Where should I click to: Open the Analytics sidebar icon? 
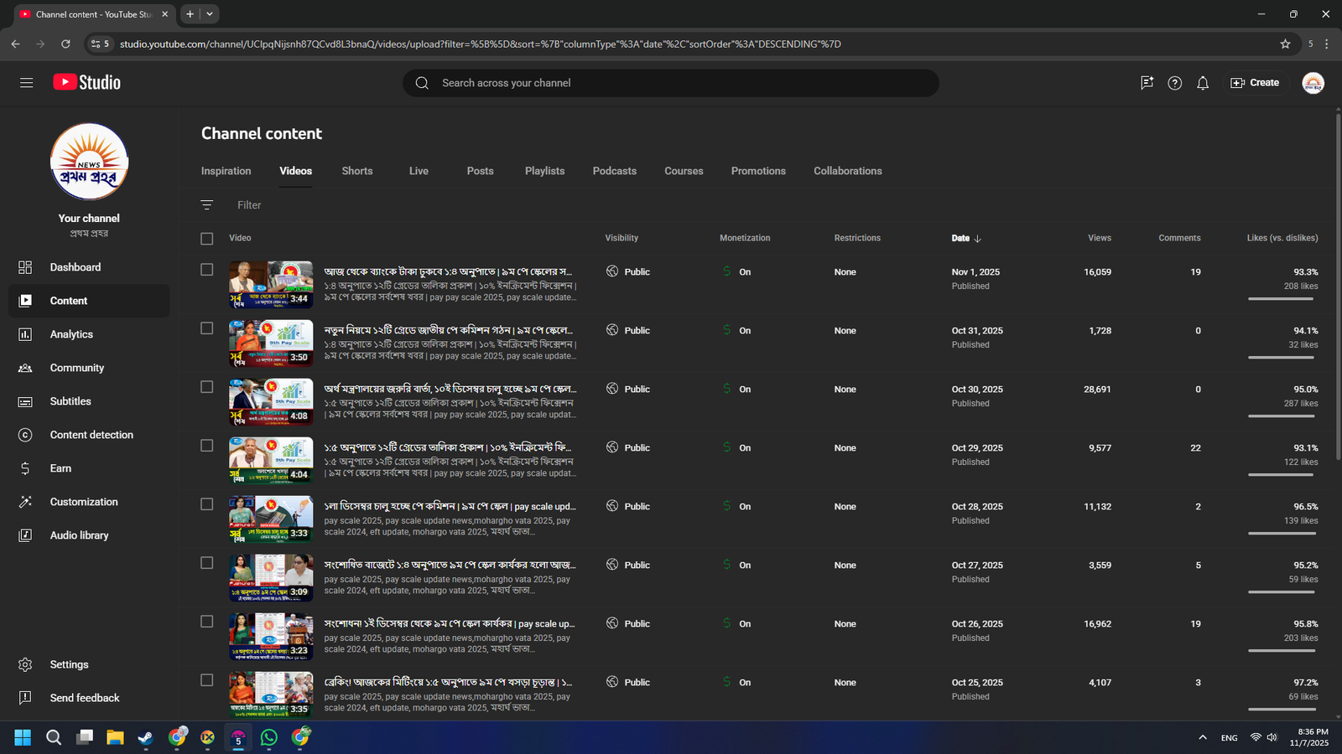tap(25, 334)
